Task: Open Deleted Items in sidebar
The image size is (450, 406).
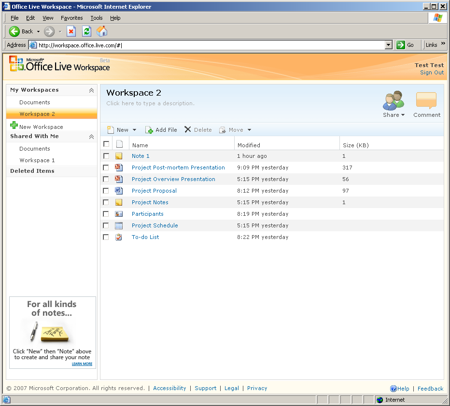Action: pyautogui.click(x=32, y=171)
